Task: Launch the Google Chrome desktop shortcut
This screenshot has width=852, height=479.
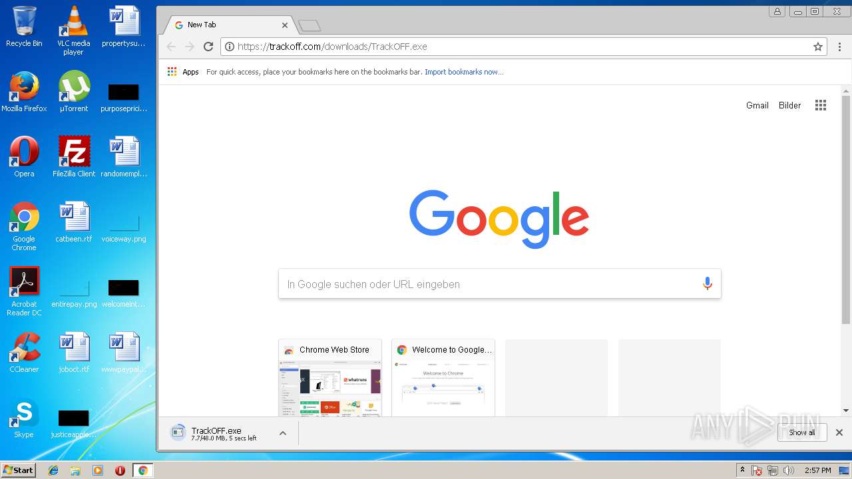Action: click(24, 226)
